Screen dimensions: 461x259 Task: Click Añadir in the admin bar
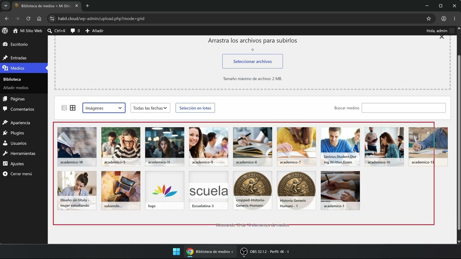(94, 31)
